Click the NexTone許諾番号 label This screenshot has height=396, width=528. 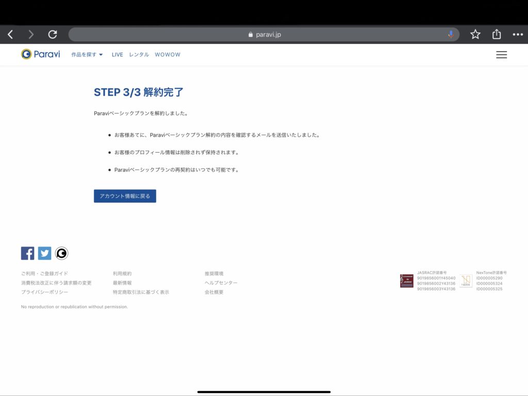pyautogui.click(x=491, y=272)
